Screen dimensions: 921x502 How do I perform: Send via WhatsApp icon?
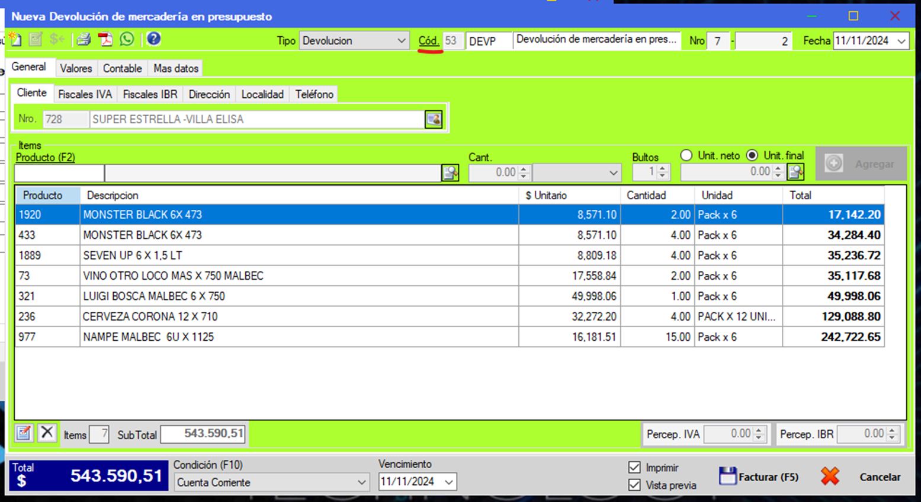tap(127, 40)
